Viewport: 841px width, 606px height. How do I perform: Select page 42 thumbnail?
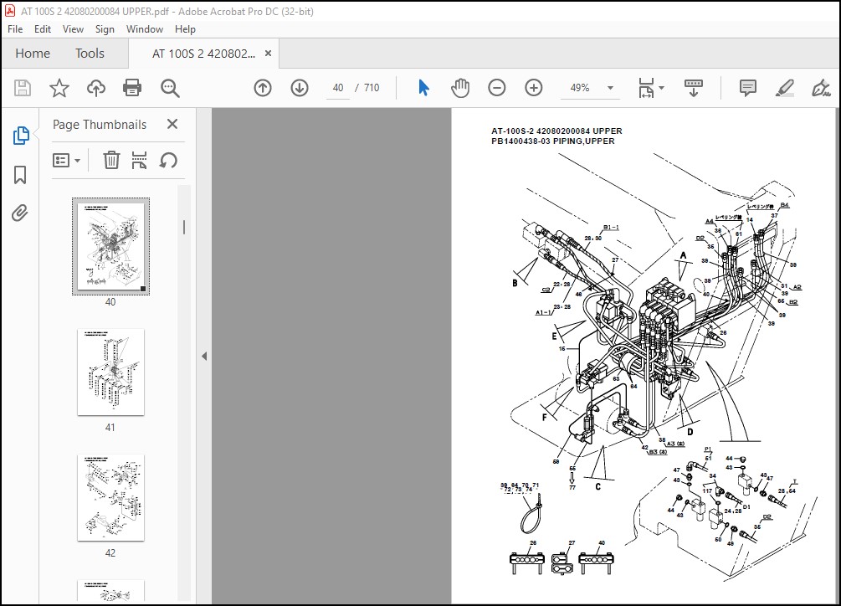(x=111, y=498)
